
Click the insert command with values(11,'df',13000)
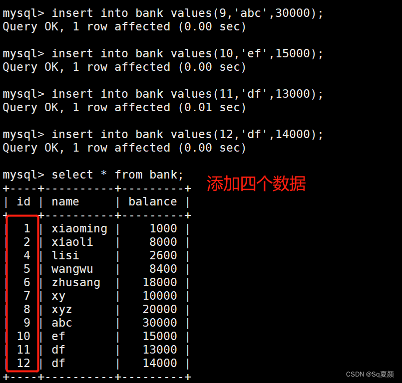[187, 94]
